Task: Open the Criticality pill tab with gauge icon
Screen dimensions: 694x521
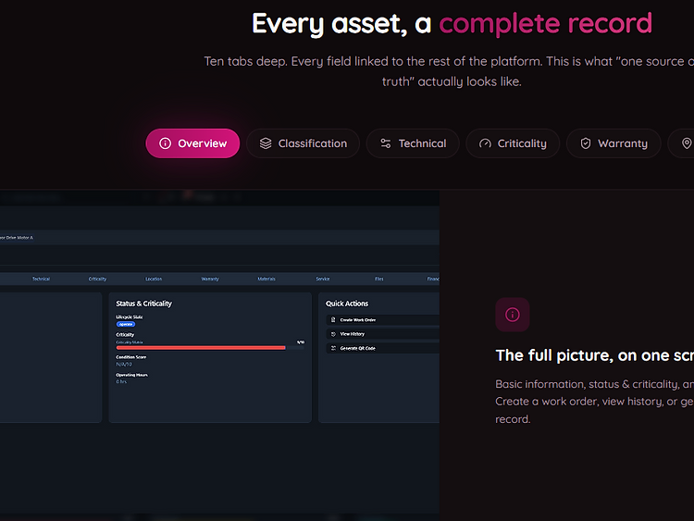Action: click(x=513, y=143)
